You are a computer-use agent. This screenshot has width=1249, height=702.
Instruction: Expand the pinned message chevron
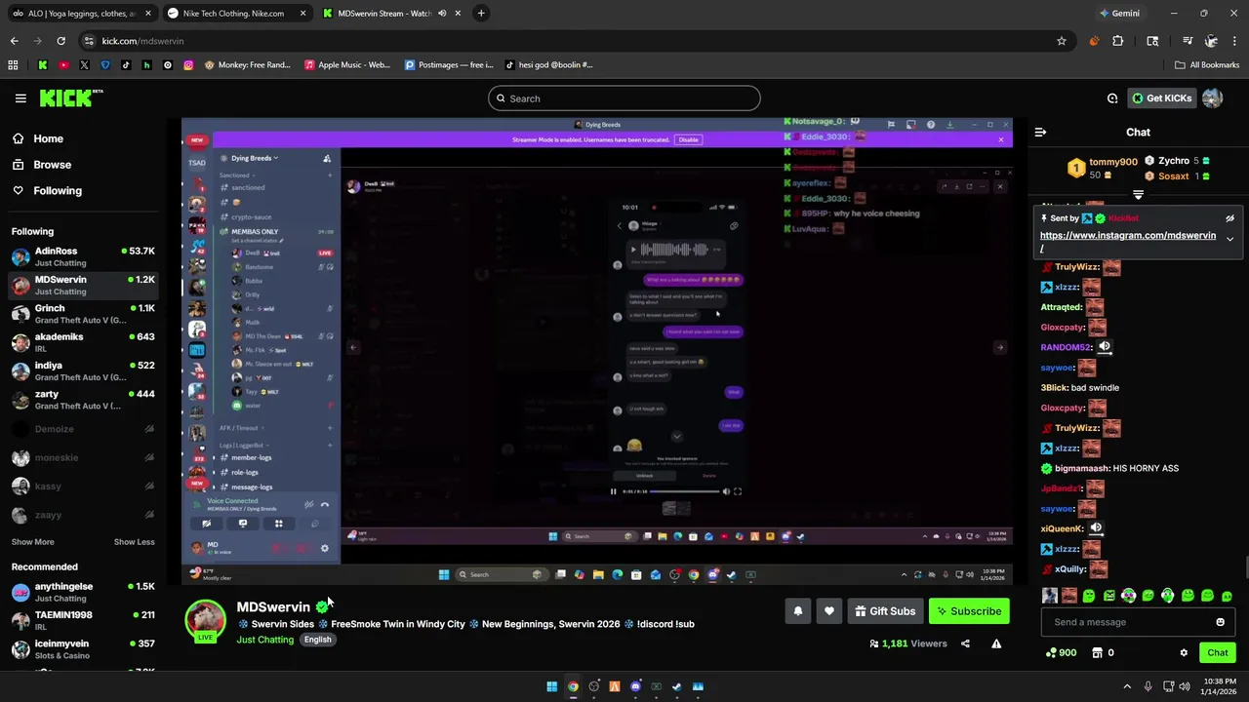point(1229,239)
